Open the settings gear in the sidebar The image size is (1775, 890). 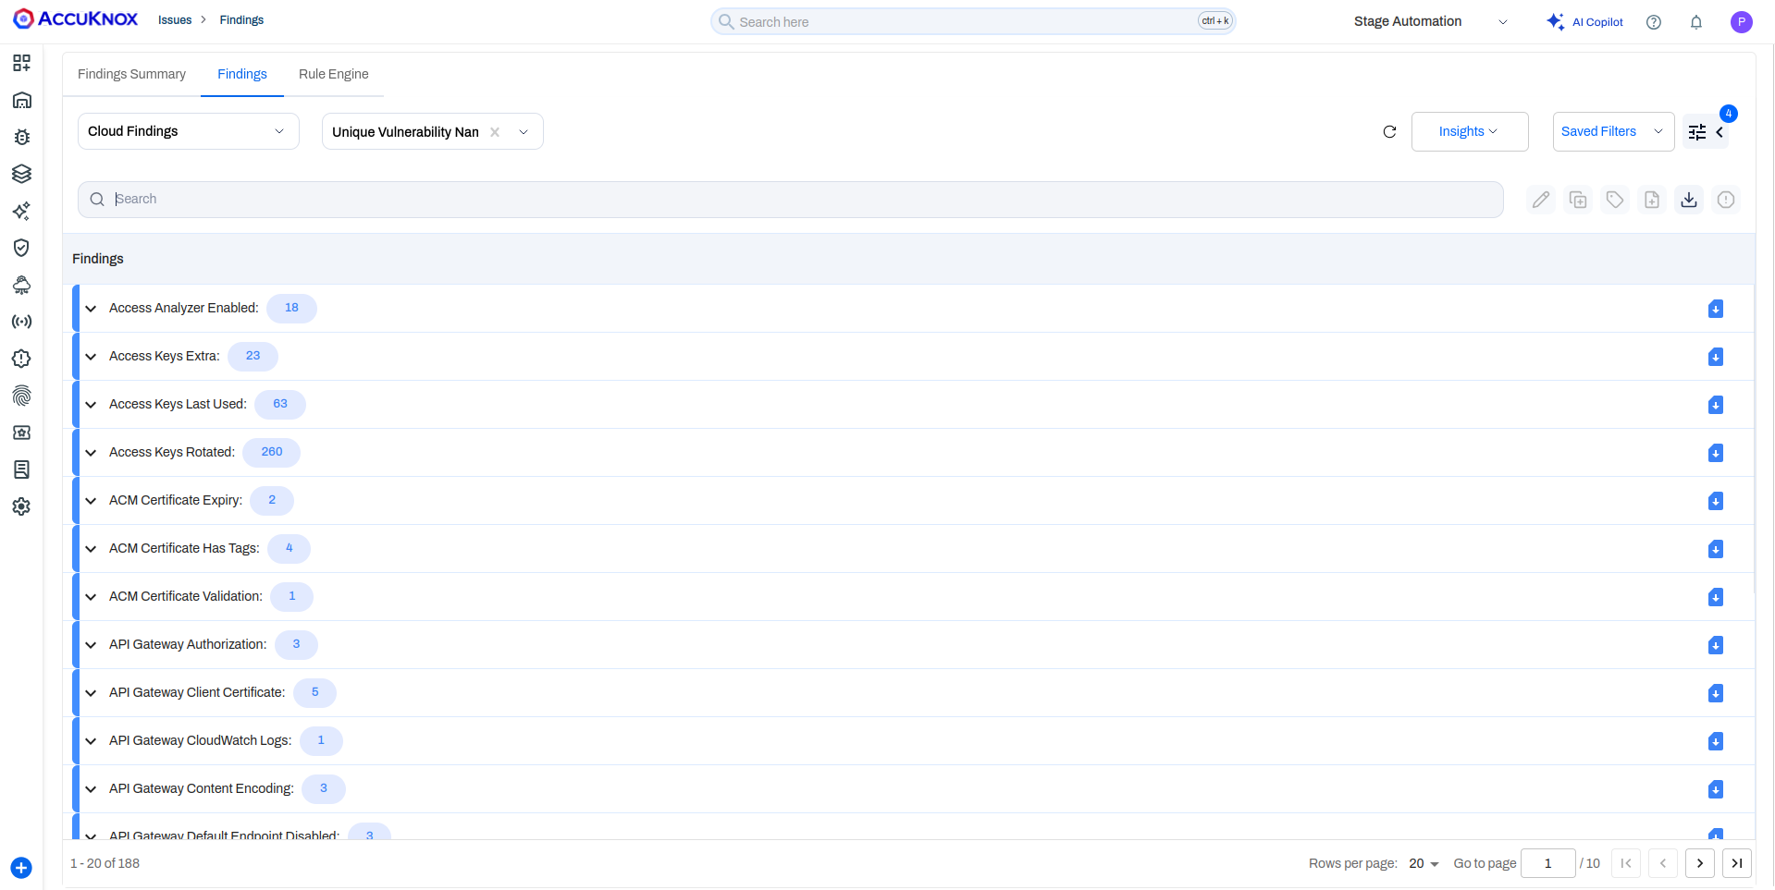(x=21, y=506)
